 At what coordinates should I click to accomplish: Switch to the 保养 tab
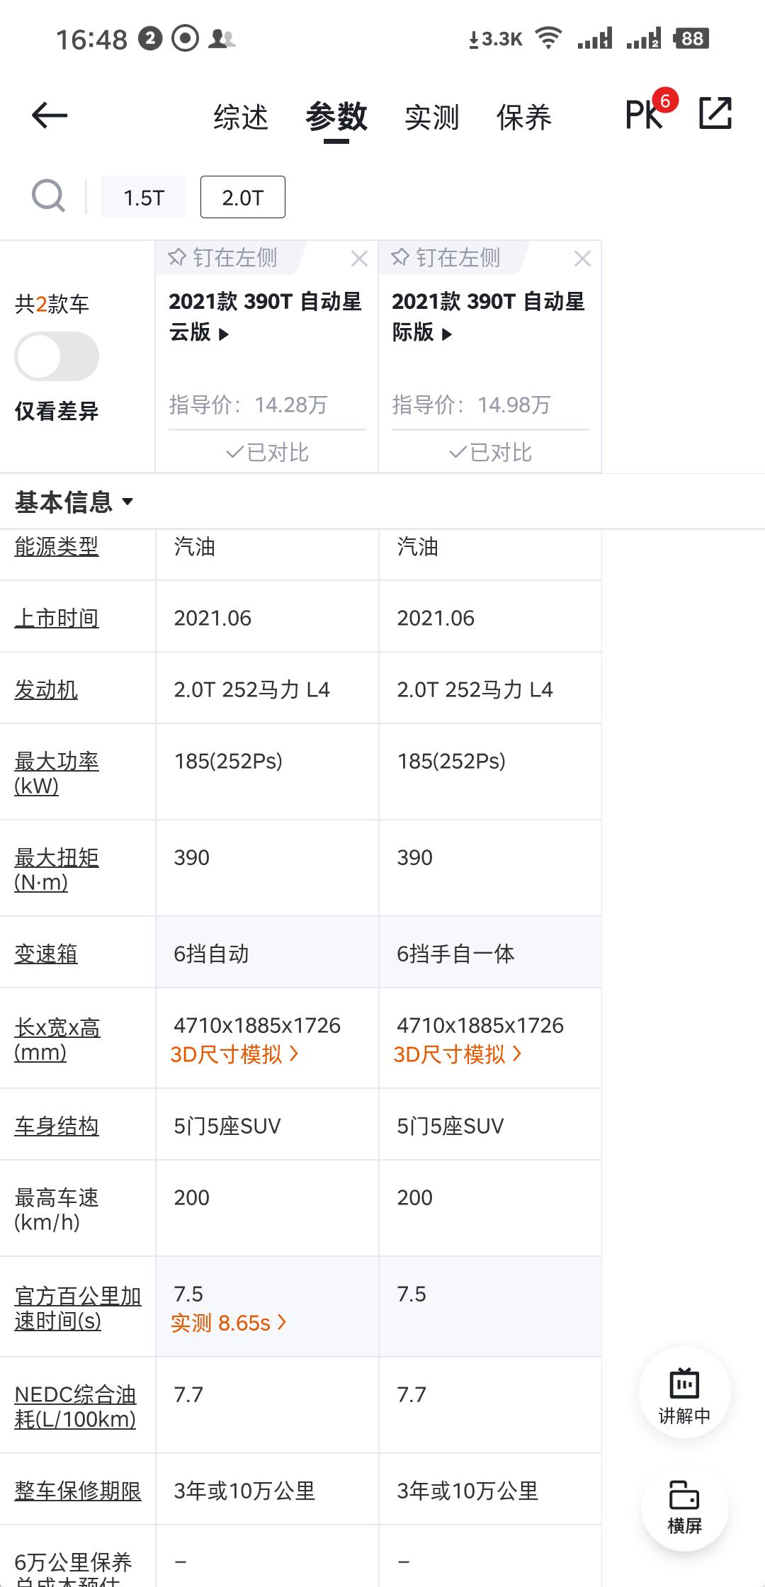524,117
